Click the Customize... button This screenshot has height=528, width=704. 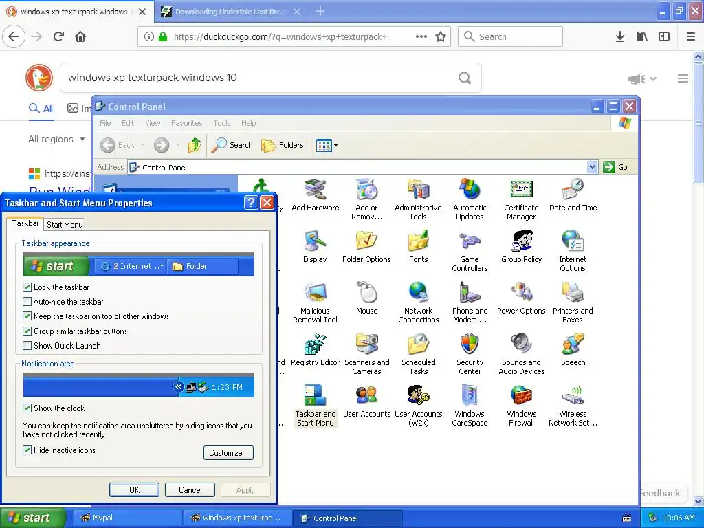coord(228,452)
